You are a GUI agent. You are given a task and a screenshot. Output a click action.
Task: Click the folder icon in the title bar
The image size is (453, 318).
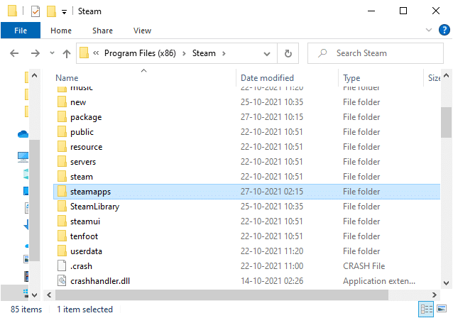pos(12,11)
